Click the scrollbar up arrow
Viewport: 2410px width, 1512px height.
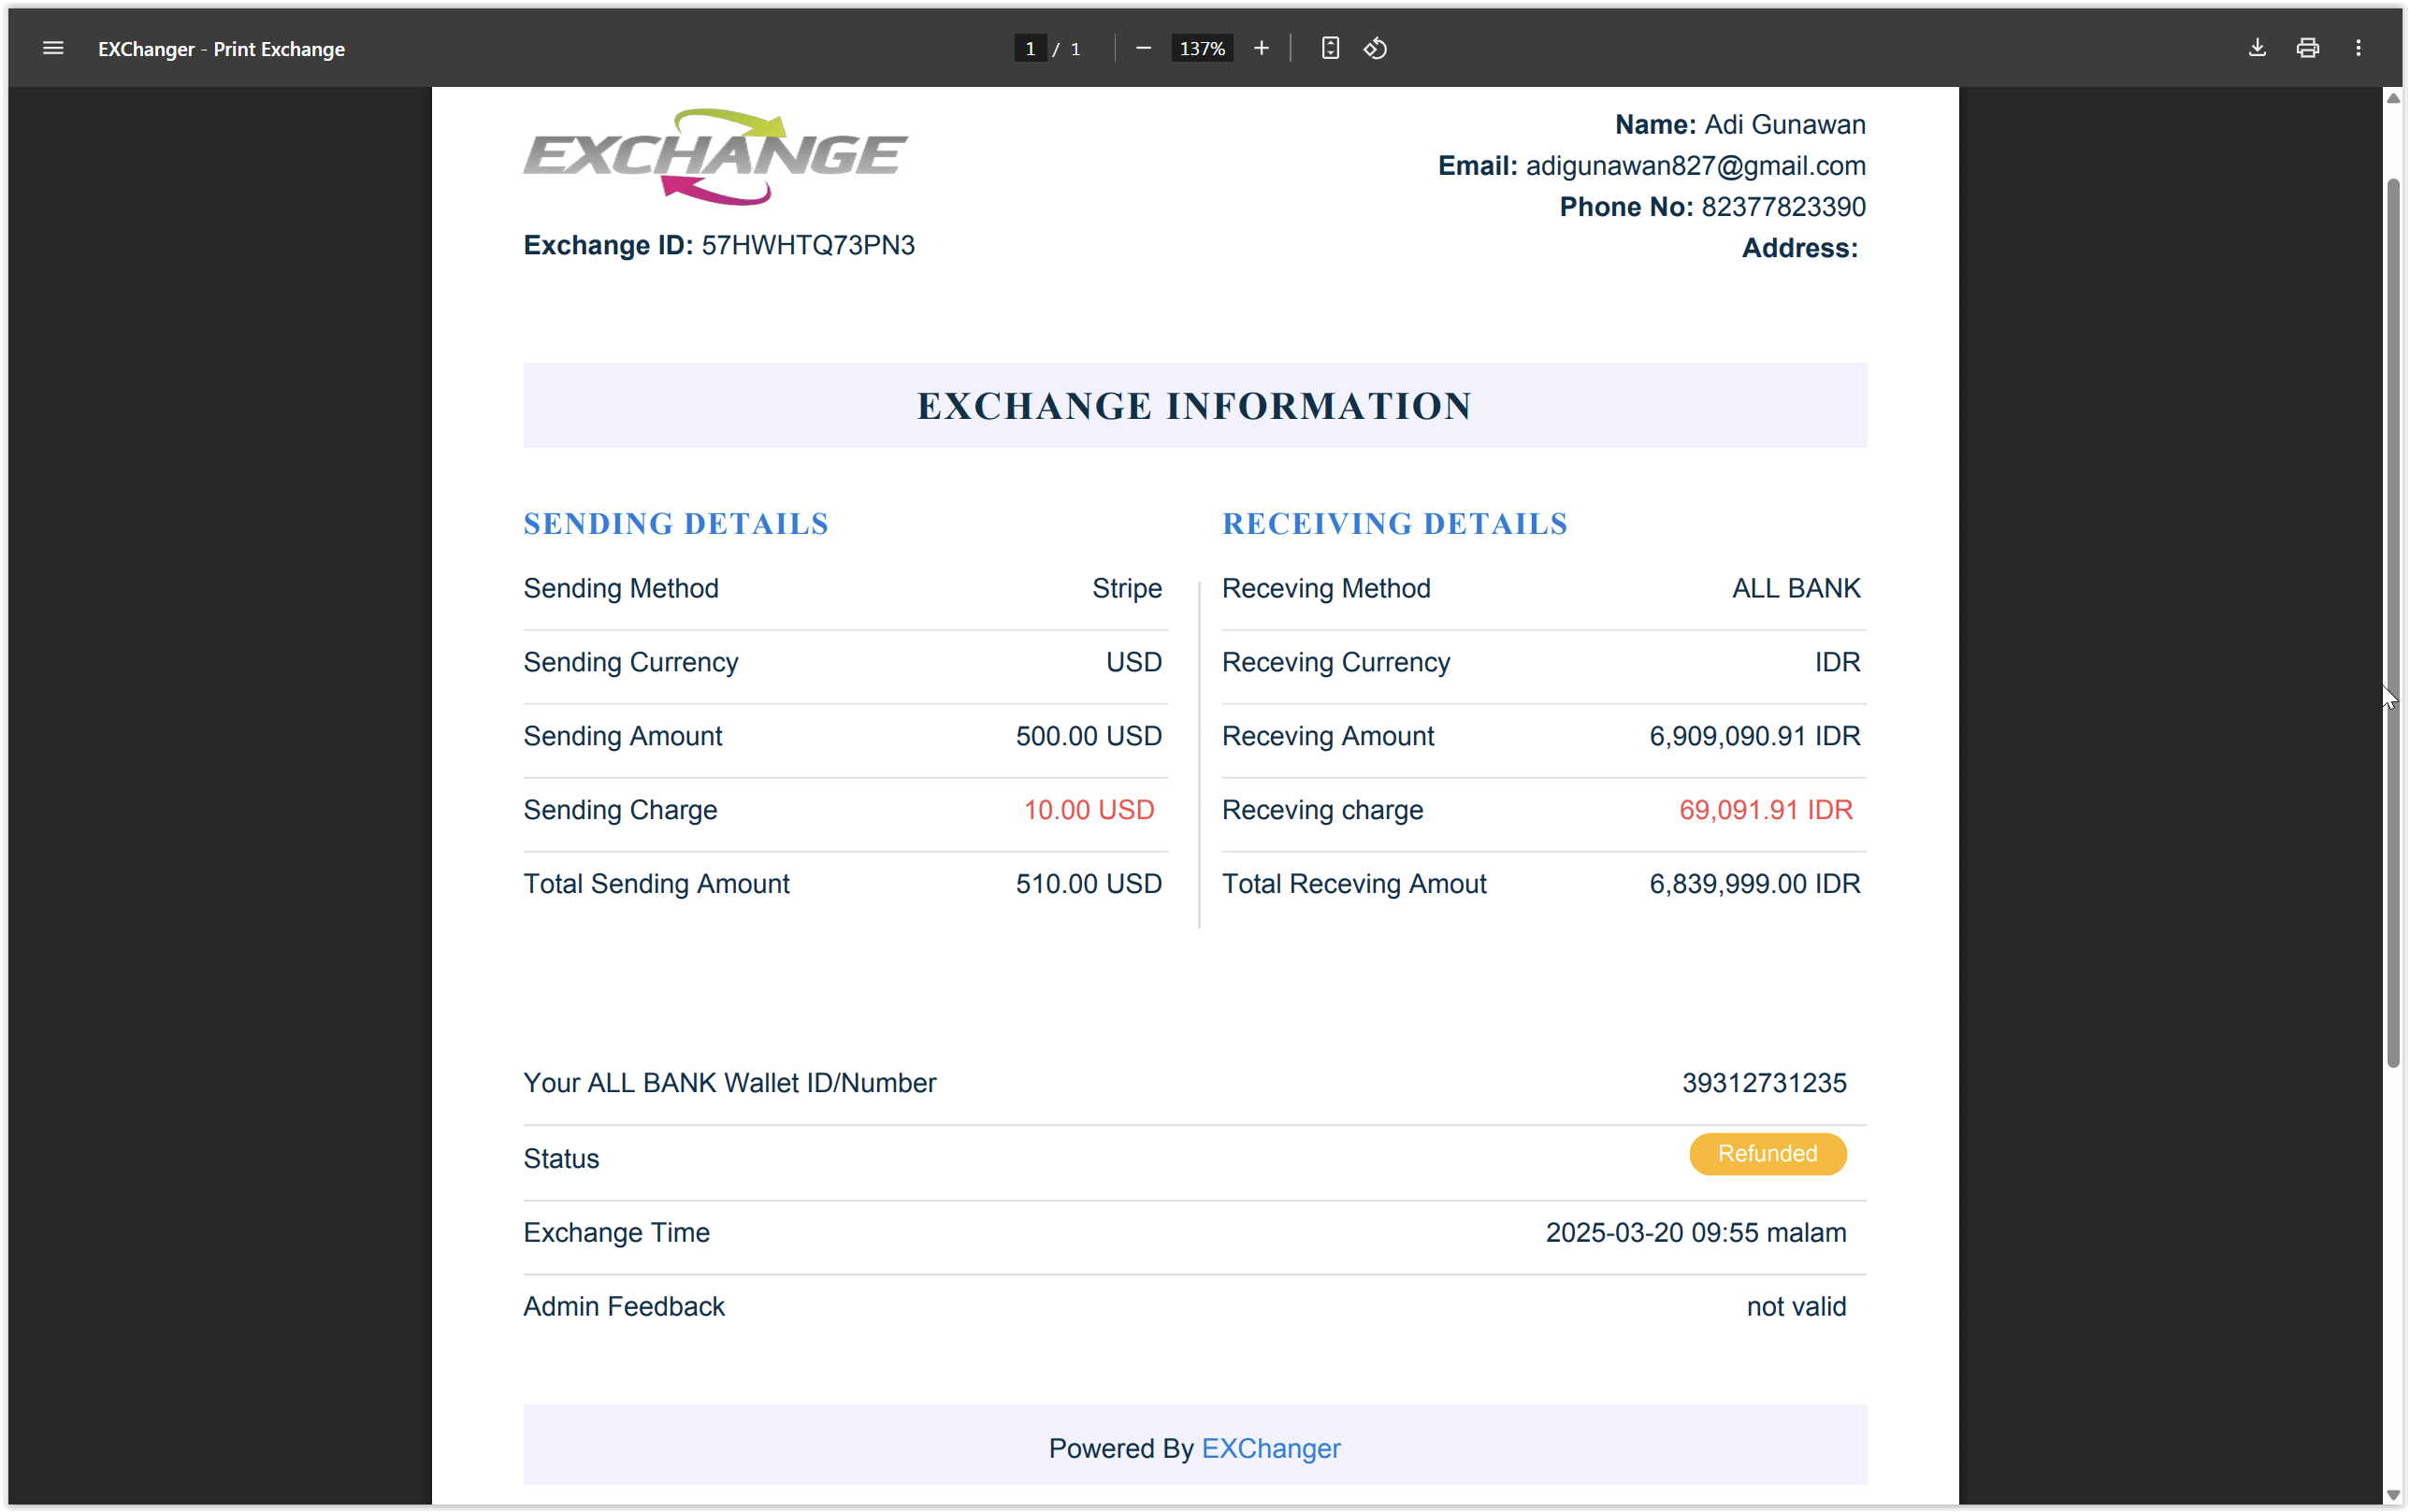click(2393, 98)
